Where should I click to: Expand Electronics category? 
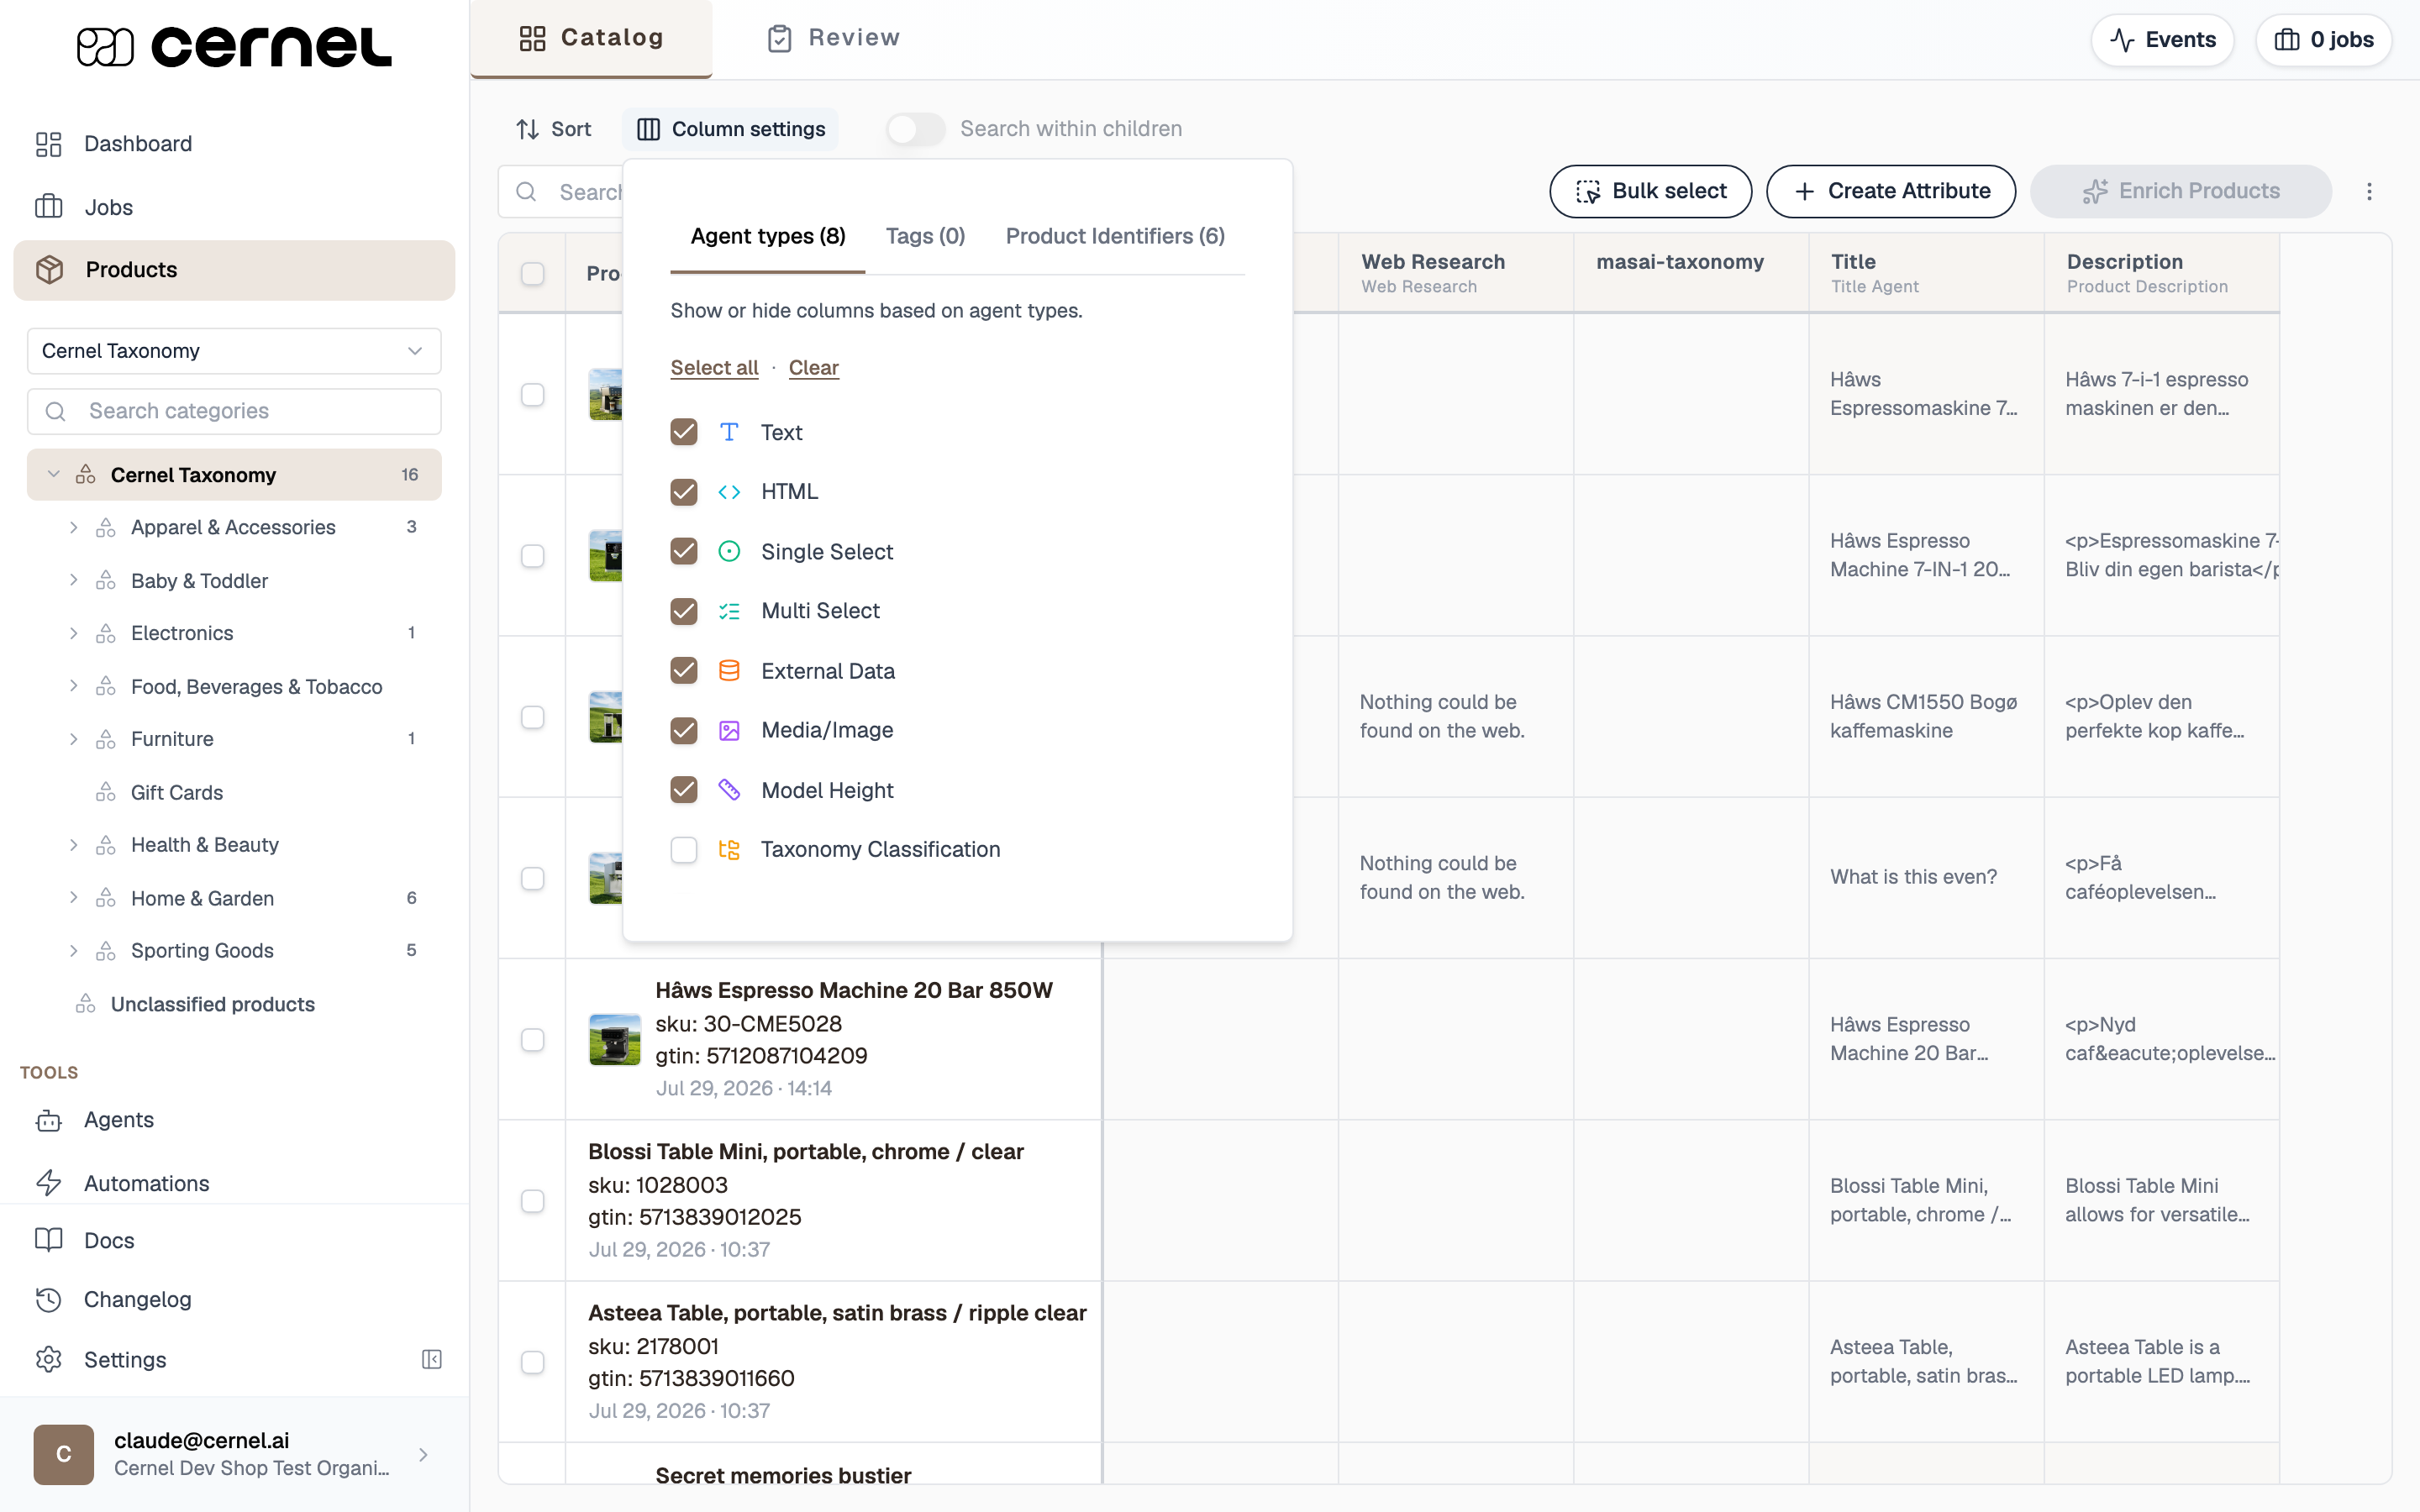(x=73, y=633)
